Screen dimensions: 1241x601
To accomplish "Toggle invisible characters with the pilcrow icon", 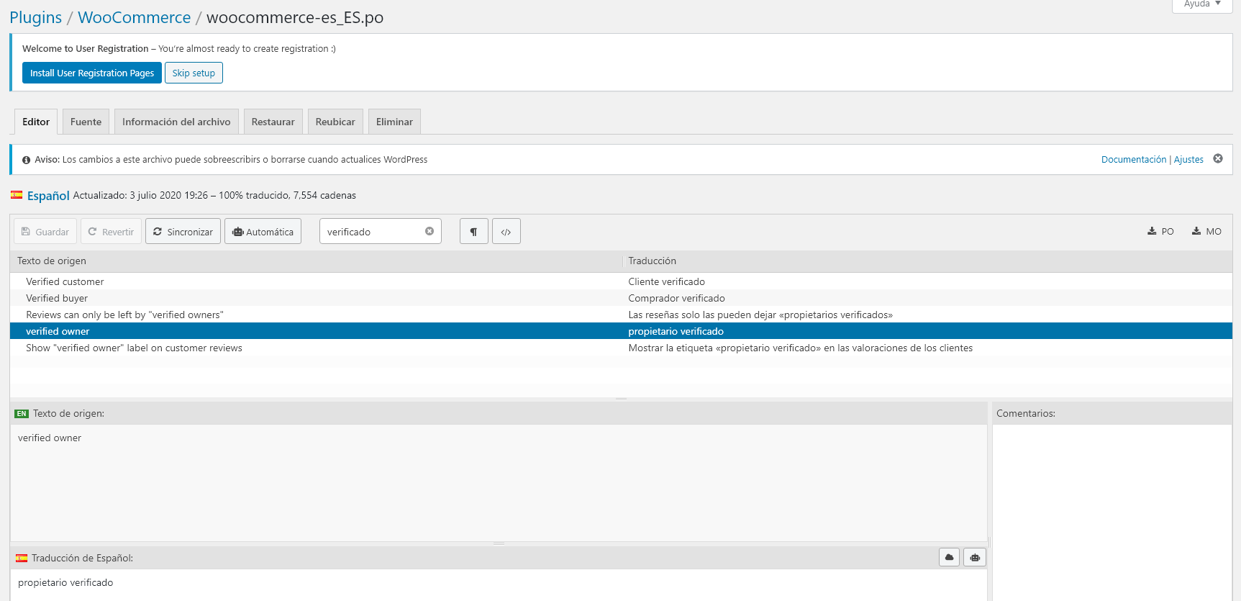I will click(x=473, y=232).
